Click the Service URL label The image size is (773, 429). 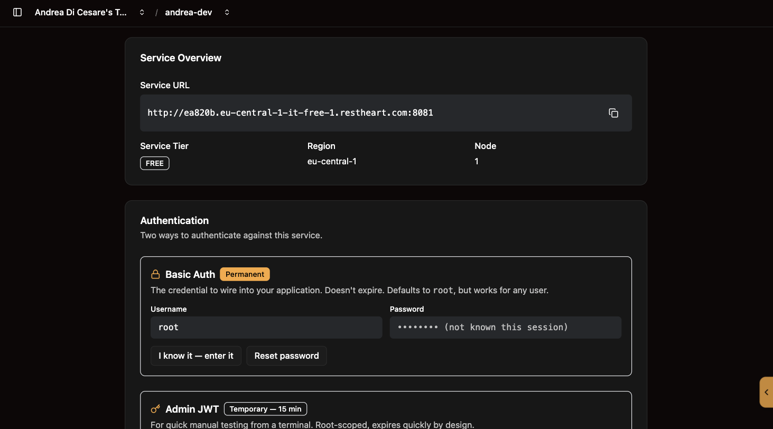[x=165, y=85]
